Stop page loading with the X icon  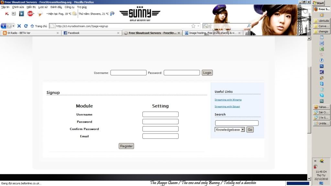(x=19, y=26)
